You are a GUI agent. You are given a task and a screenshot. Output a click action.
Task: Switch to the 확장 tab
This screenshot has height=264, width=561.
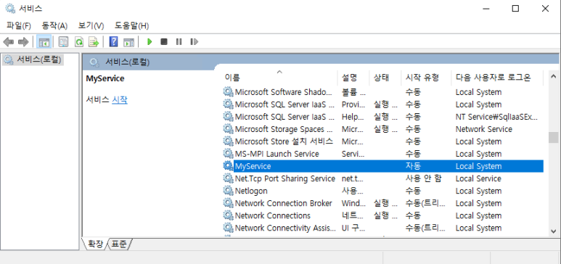[95, 244]
